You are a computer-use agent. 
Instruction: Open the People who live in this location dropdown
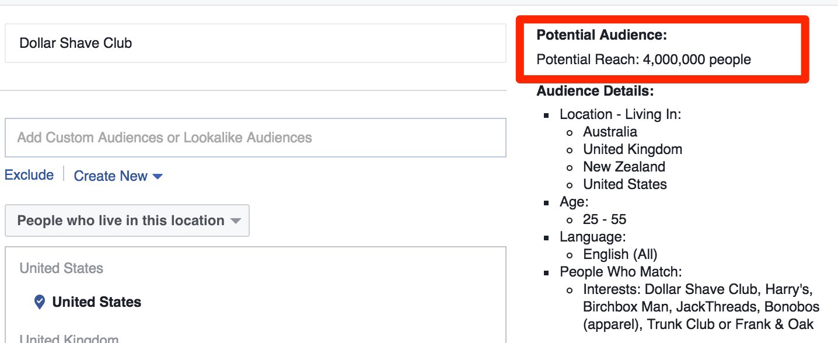[x=127, y=220]
